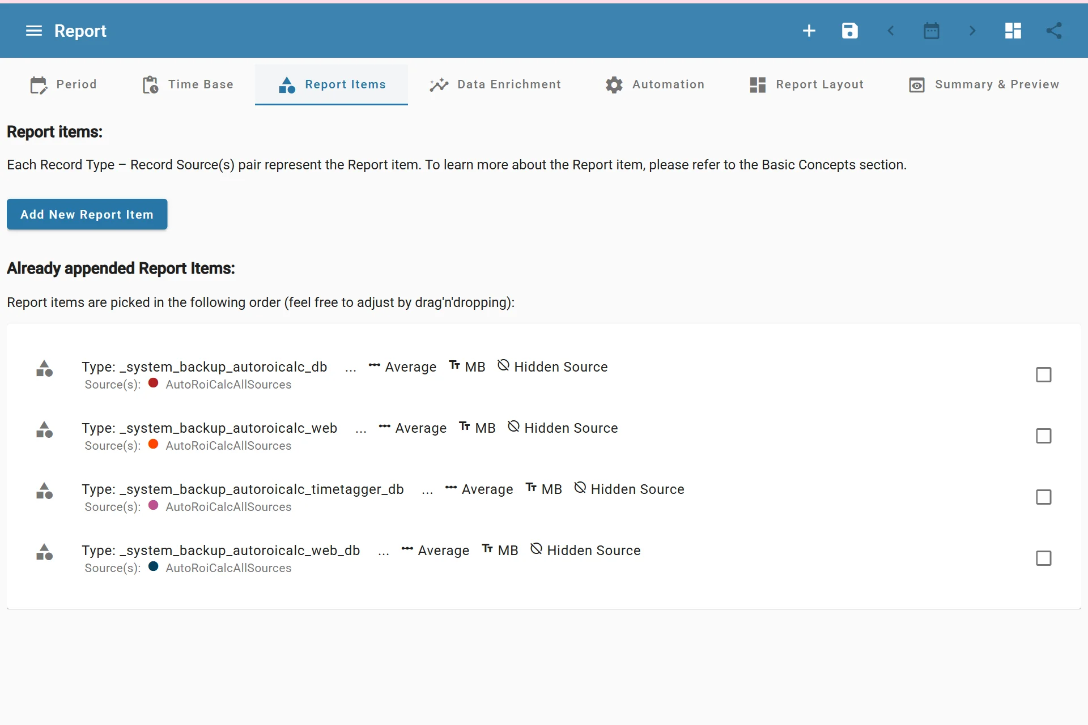Viewport: 1088px width, 725px height.
Task: Click AutoRoiCalcAllSources under _system_backup_autoroicalc_db
Action: (x=228, y=385)
